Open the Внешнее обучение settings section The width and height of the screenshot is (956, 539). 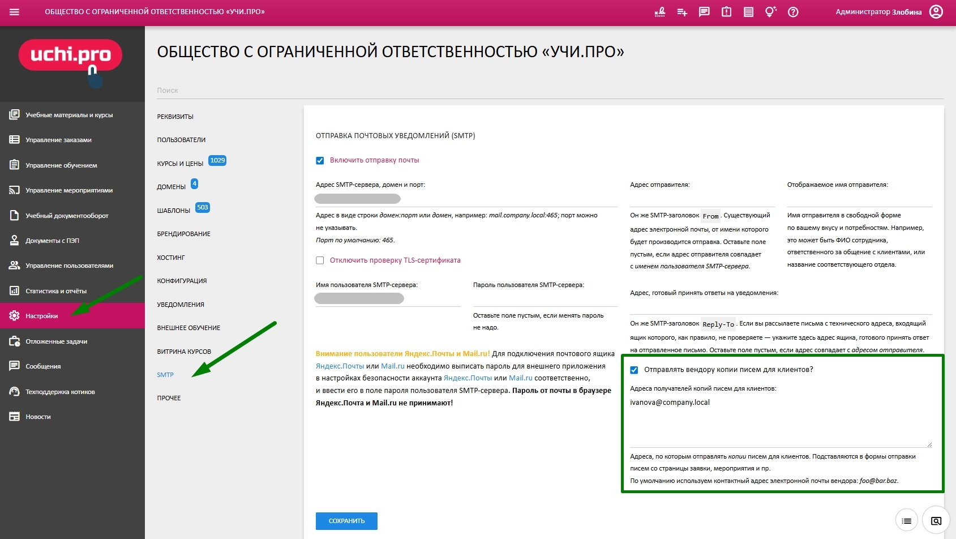click(x=189, y=328)
